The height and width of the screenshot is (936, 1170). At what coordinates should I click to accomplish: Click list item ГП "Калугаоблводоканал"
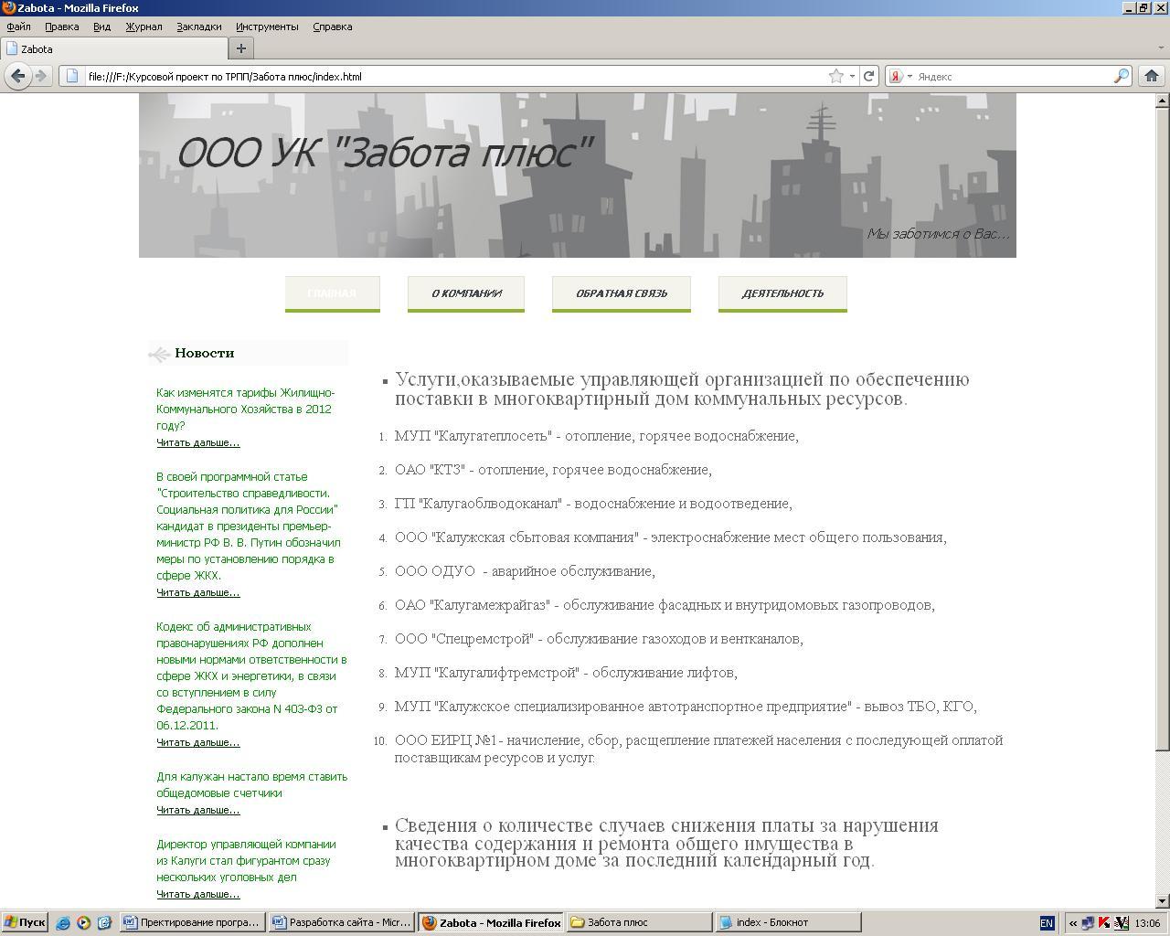pos(593,504)
